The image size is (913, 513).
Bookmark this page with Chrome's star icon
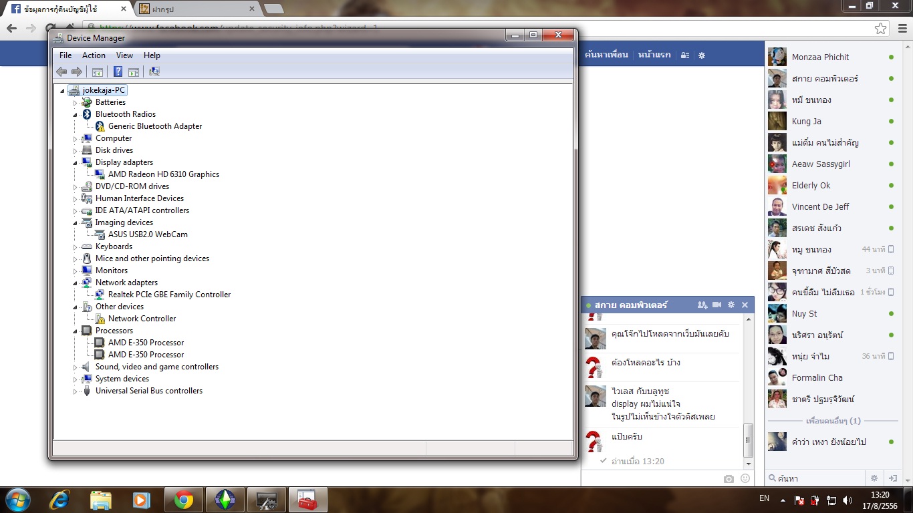[881, 28]
